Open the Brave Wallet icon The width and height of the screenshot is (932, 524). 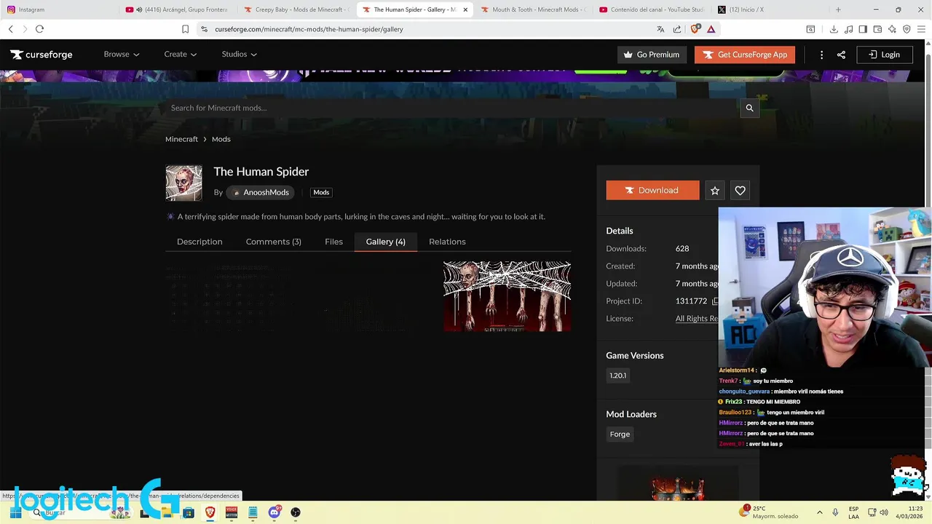(877, 29)
